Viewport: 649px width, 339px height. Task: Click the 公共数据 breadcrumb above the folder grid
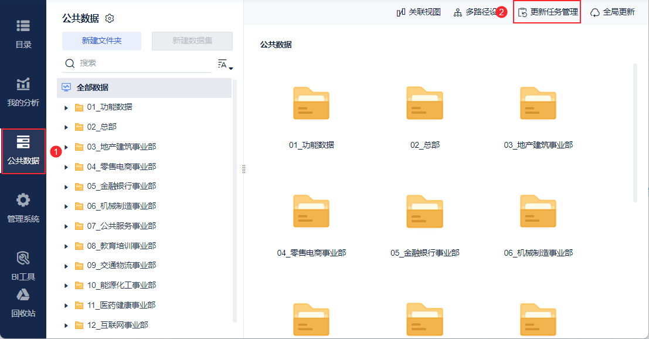(x=276, y=45)
